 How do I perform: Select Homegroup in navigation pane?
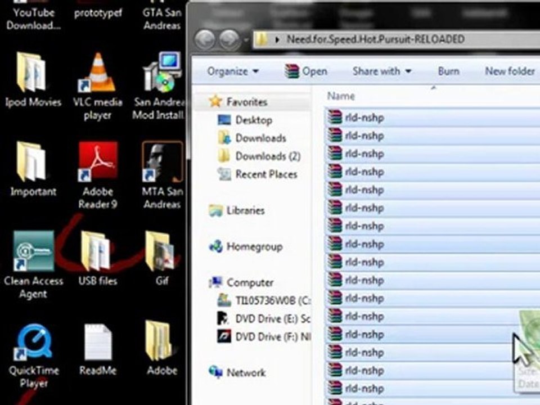[246, 246]
